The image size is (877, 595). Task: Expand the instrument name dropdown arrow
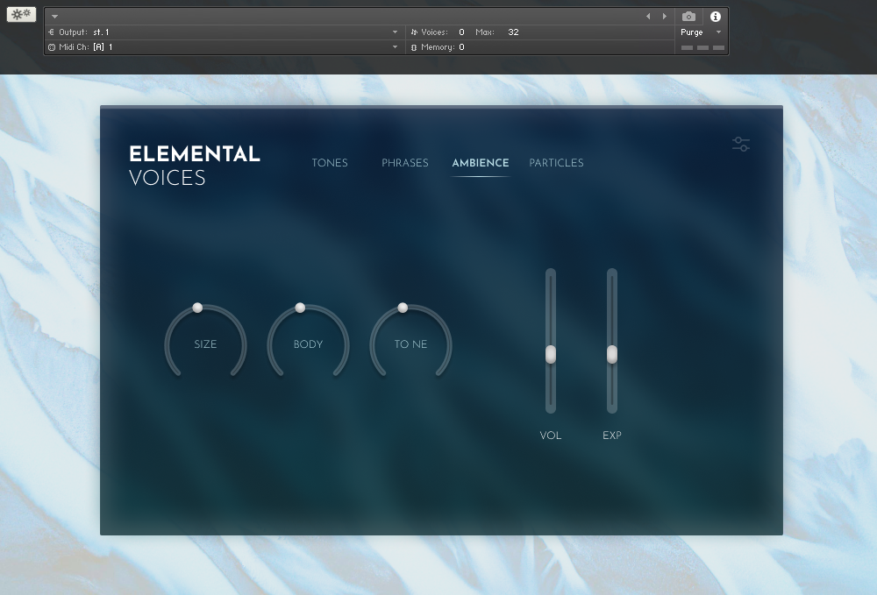tap(54, 17)
